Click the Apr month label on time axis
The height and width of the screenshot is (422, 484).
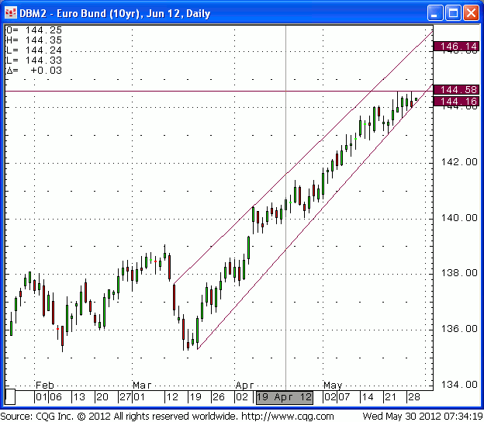click(x=245, y=385)
